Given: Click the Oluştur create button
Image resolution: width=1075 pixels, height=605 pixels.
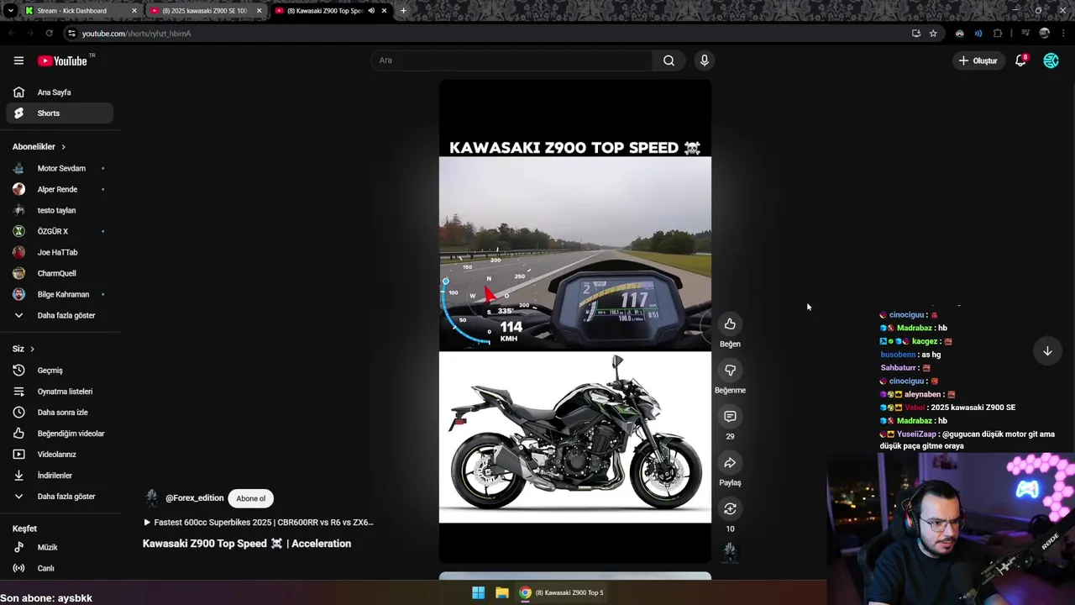Looking at the screenshot, I should pos(979,60).
